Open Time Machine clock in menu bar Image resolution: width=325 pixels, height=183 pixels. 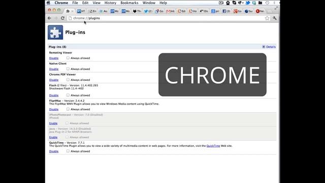(267, 3)
